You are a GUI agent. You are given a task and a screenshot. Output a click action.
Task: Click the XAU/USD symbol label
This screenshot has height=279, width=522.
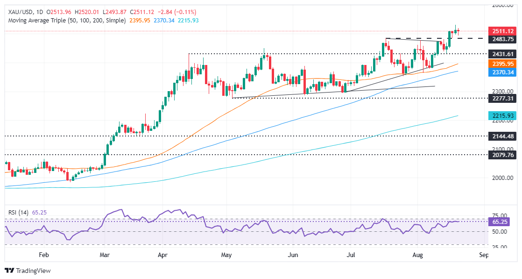click(21, 12)
